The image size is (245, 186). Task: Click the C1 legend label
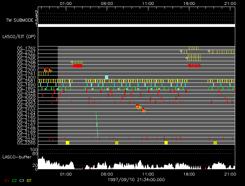coord(6,180)
